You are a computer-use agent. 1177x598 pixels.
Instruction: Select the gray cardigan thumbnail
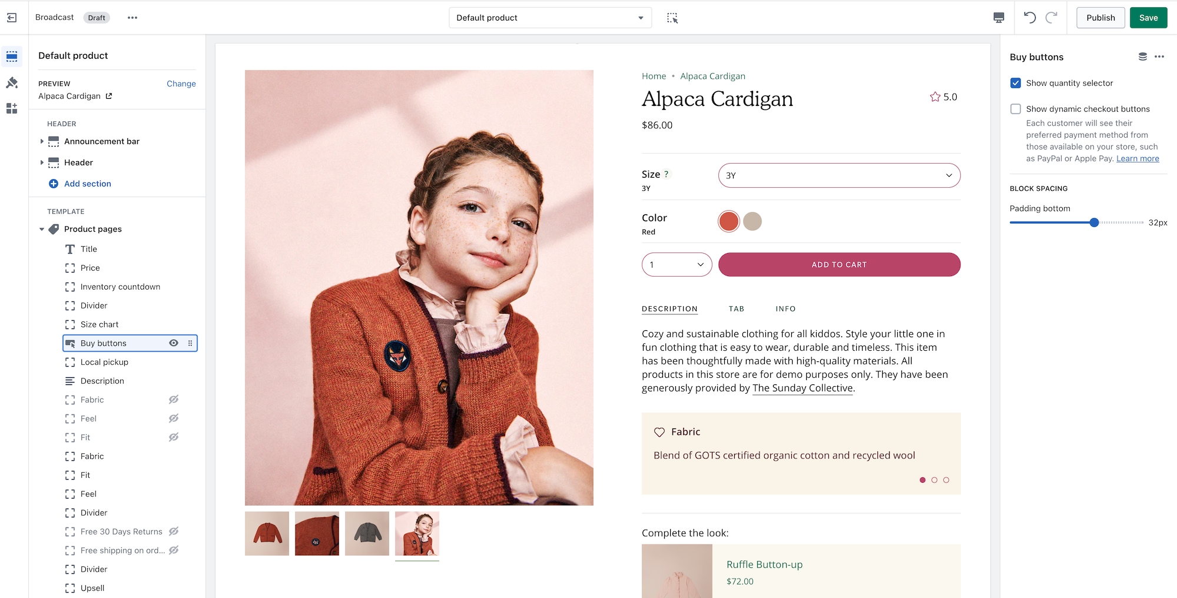click(x=367, y=533)
